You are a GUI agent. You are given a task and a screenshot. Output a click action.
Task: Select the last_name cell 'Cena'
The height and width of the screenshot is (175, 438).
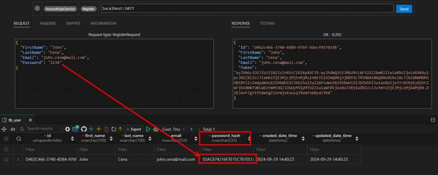(135, 159)
